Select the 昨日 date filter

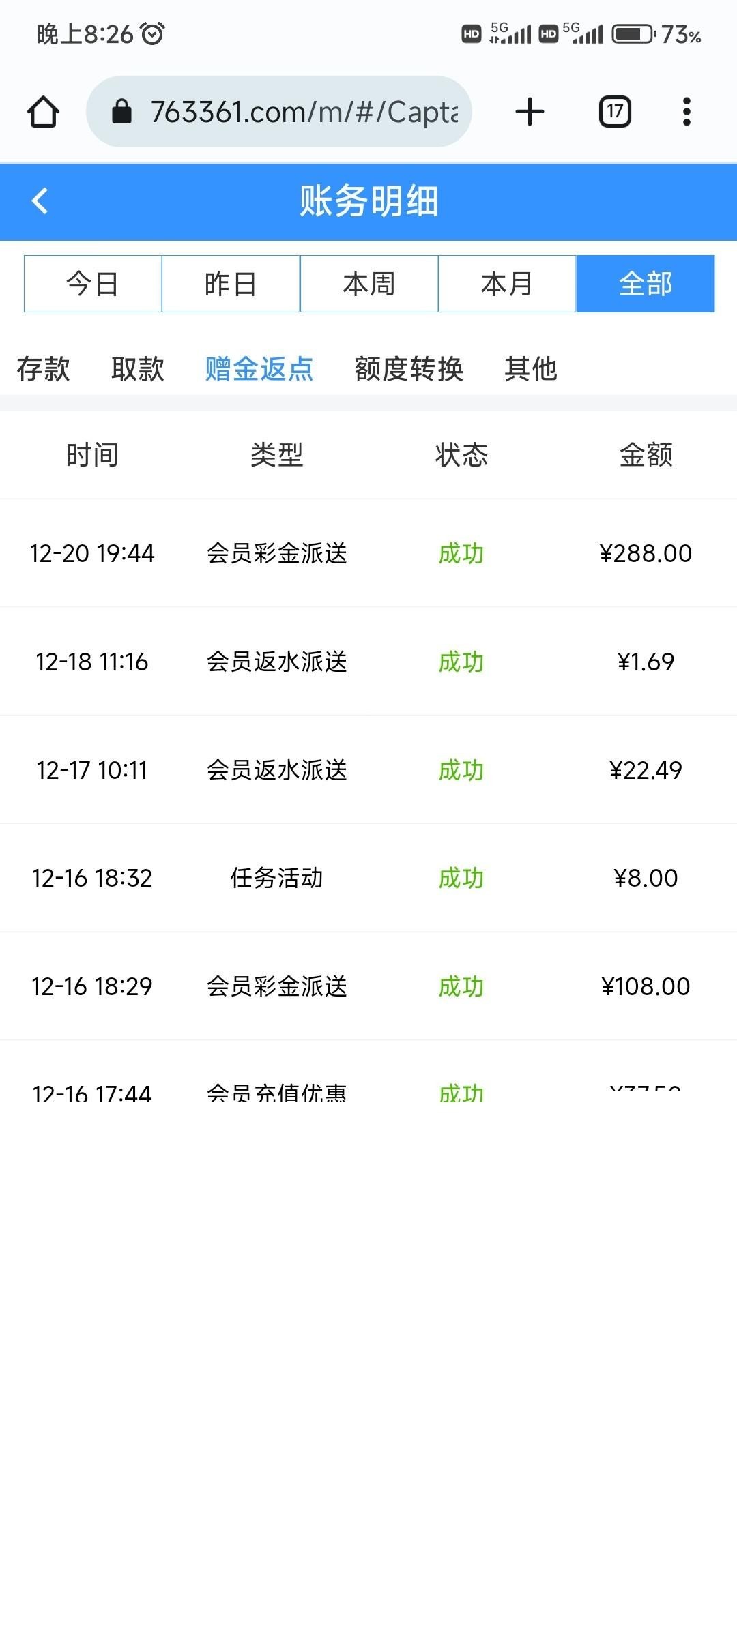(x=231, y=284)
